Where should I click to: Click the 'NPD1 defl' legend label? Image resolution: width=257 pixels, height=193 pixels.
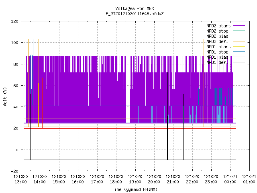(217, 63)
